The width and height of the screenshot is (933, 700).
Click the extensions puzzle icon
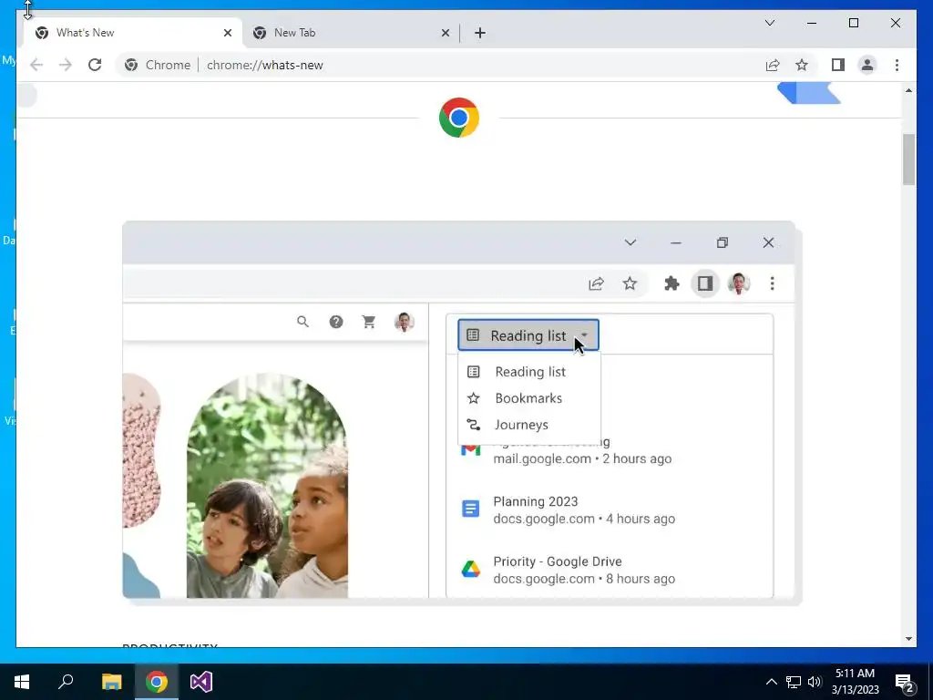(x=672, y=284)
